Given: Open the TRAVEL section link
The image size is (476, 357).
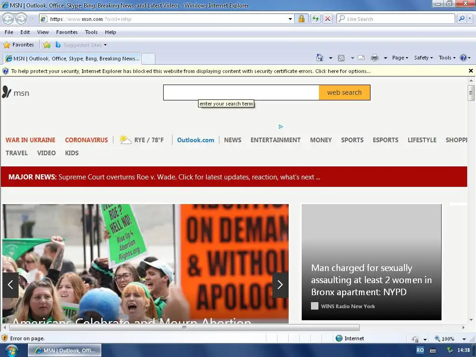Looking at the screenshot, I should (x=16, y=153).
